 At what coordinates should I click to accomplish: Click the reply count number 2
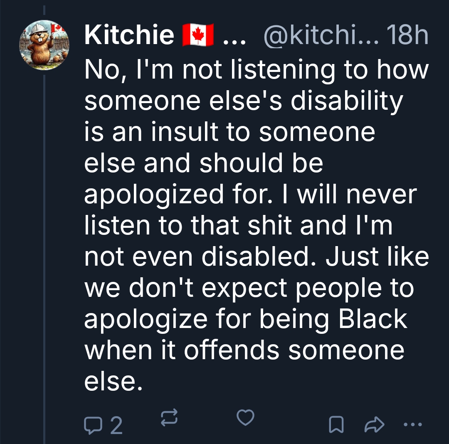tap(116, 425)
